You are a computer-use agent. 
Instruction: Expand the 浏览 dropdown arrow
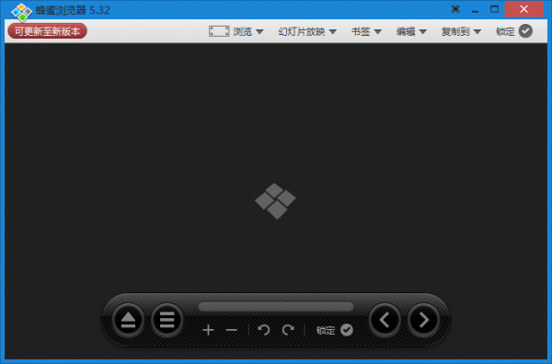(259, 31)
